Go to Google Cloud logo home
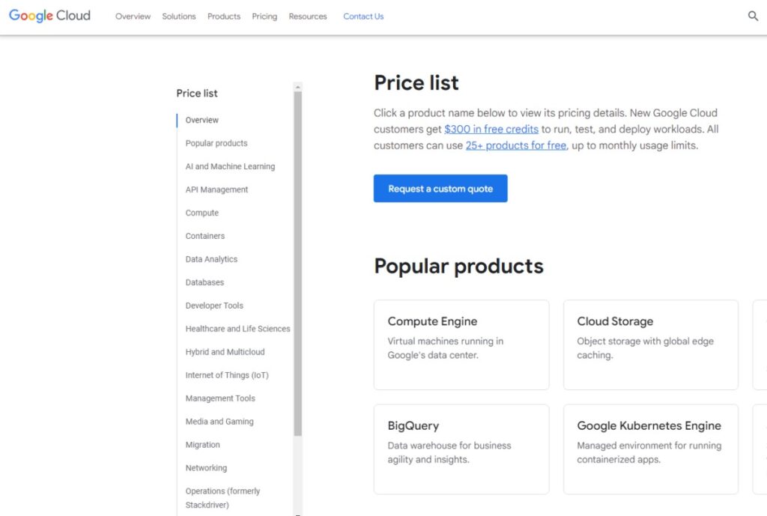The image size is (767, 516). coord(50,16)
